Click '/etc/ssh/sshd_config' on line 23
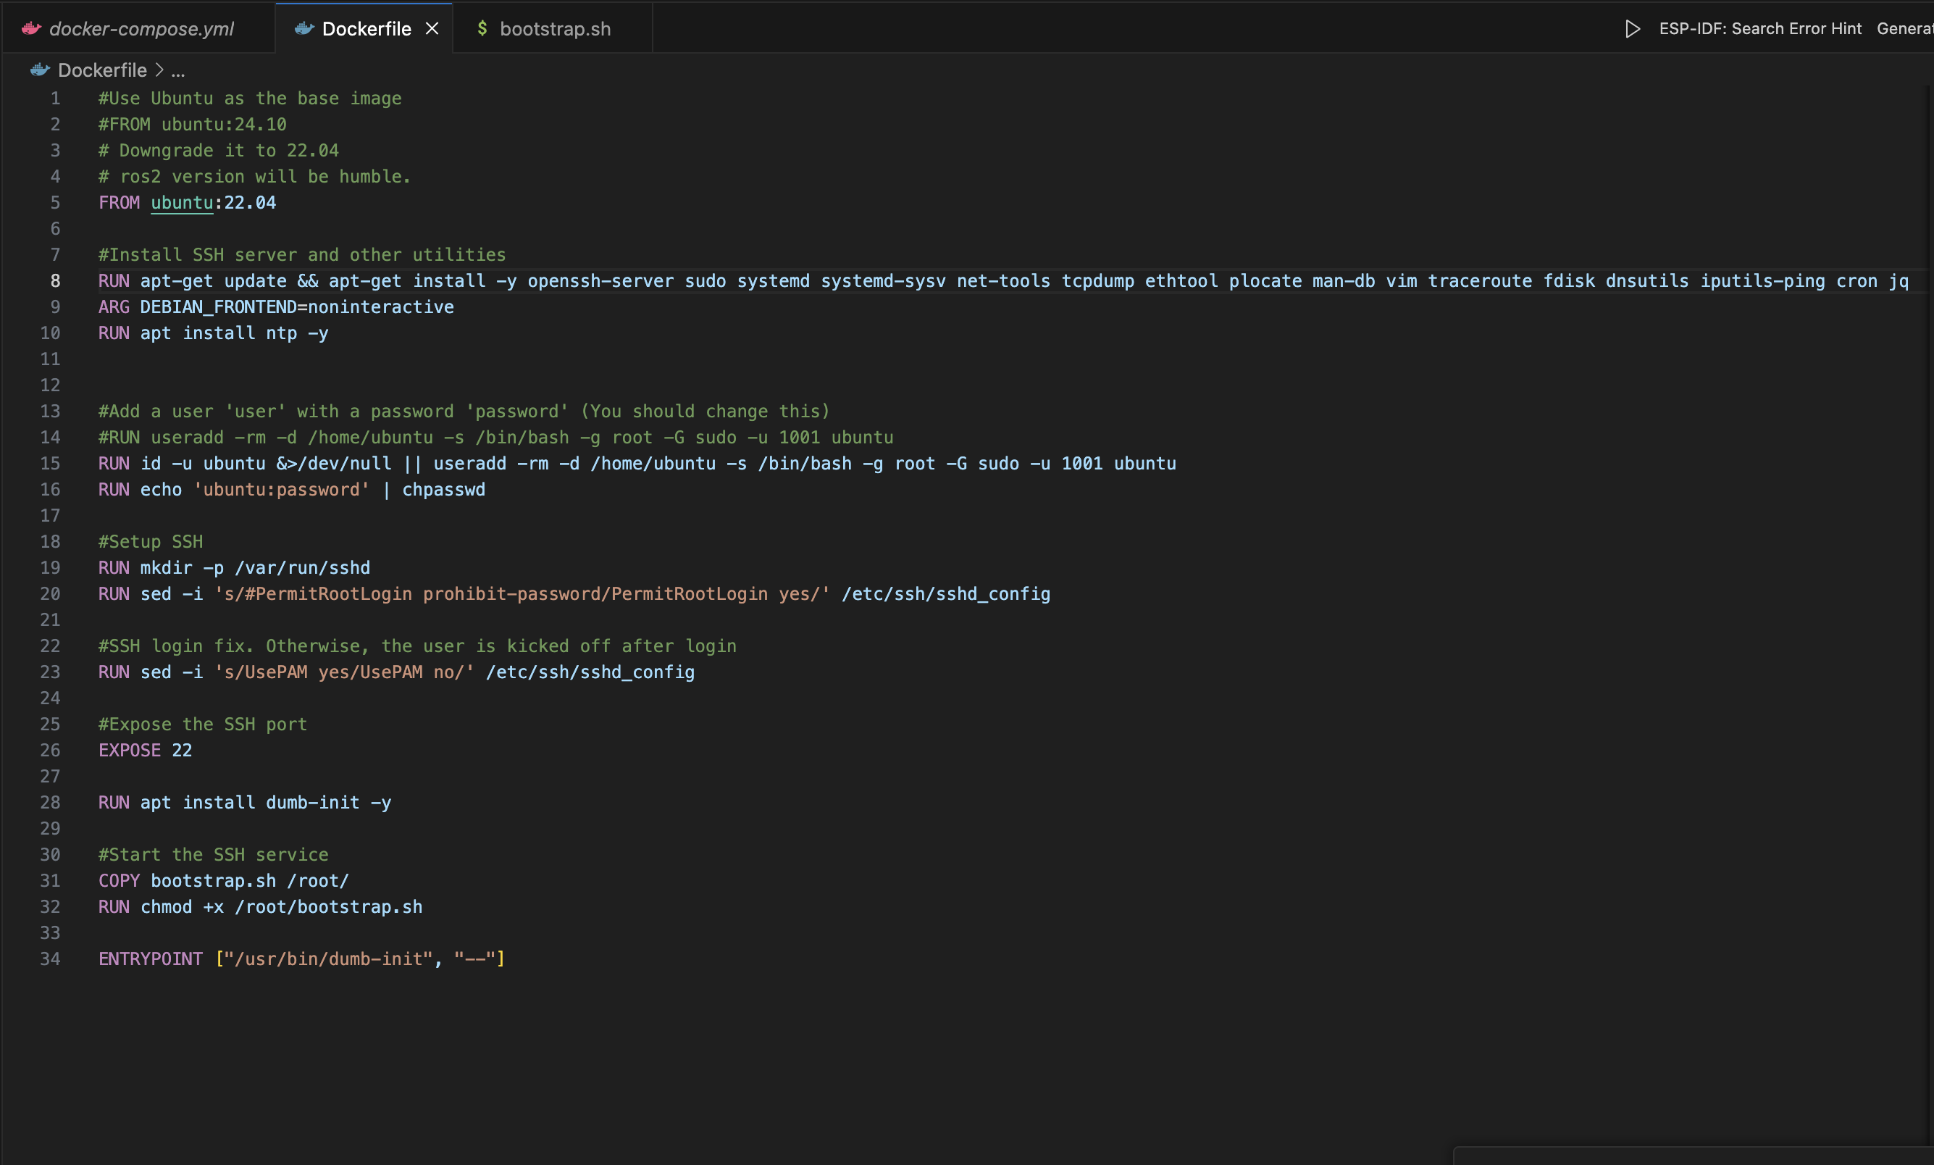Viewport: 1934px width, 1165px height. pos(590,672)
